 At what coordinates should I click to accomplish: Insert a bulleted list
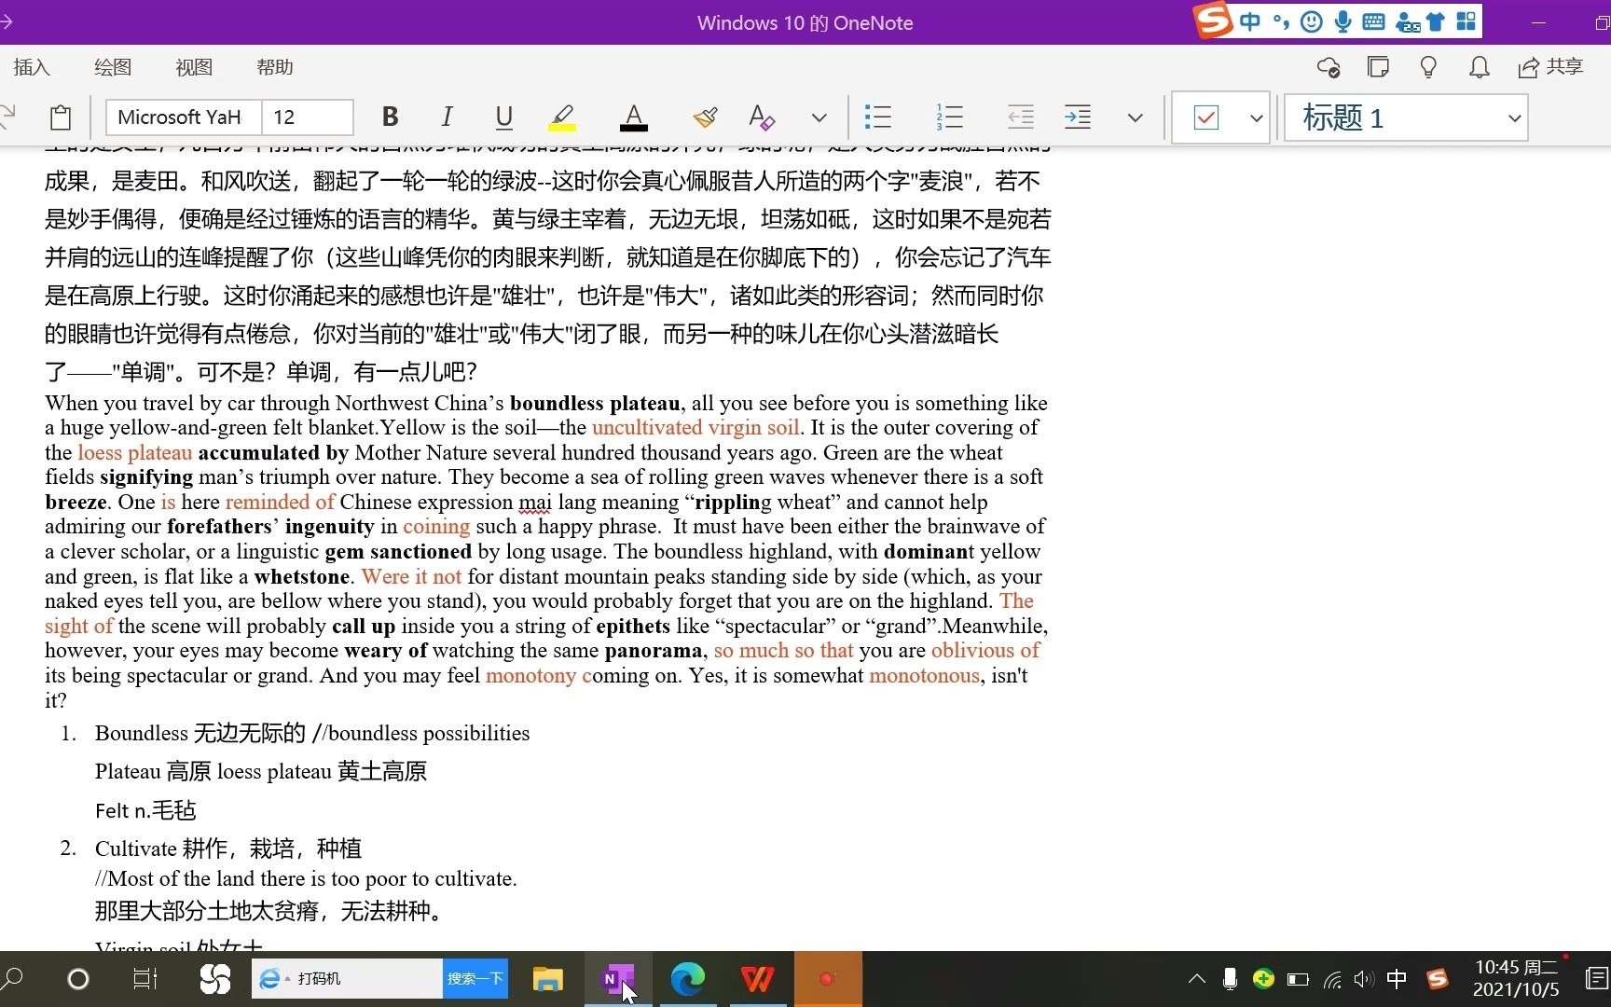coord(878,117)
